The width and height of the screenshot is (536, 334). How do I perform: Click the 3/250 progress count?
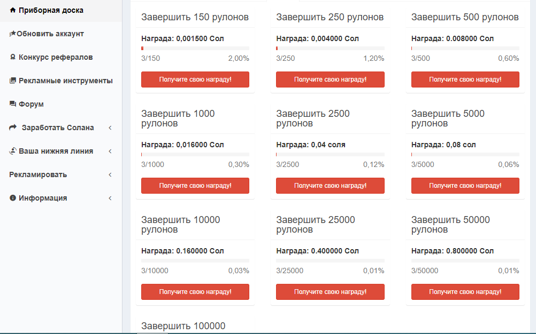286,58
